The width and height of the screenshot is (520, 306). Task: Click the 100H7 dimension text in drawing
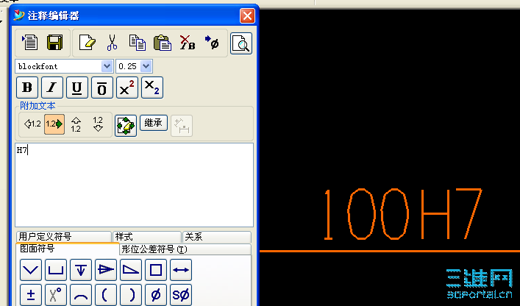(x=402, y=214)
